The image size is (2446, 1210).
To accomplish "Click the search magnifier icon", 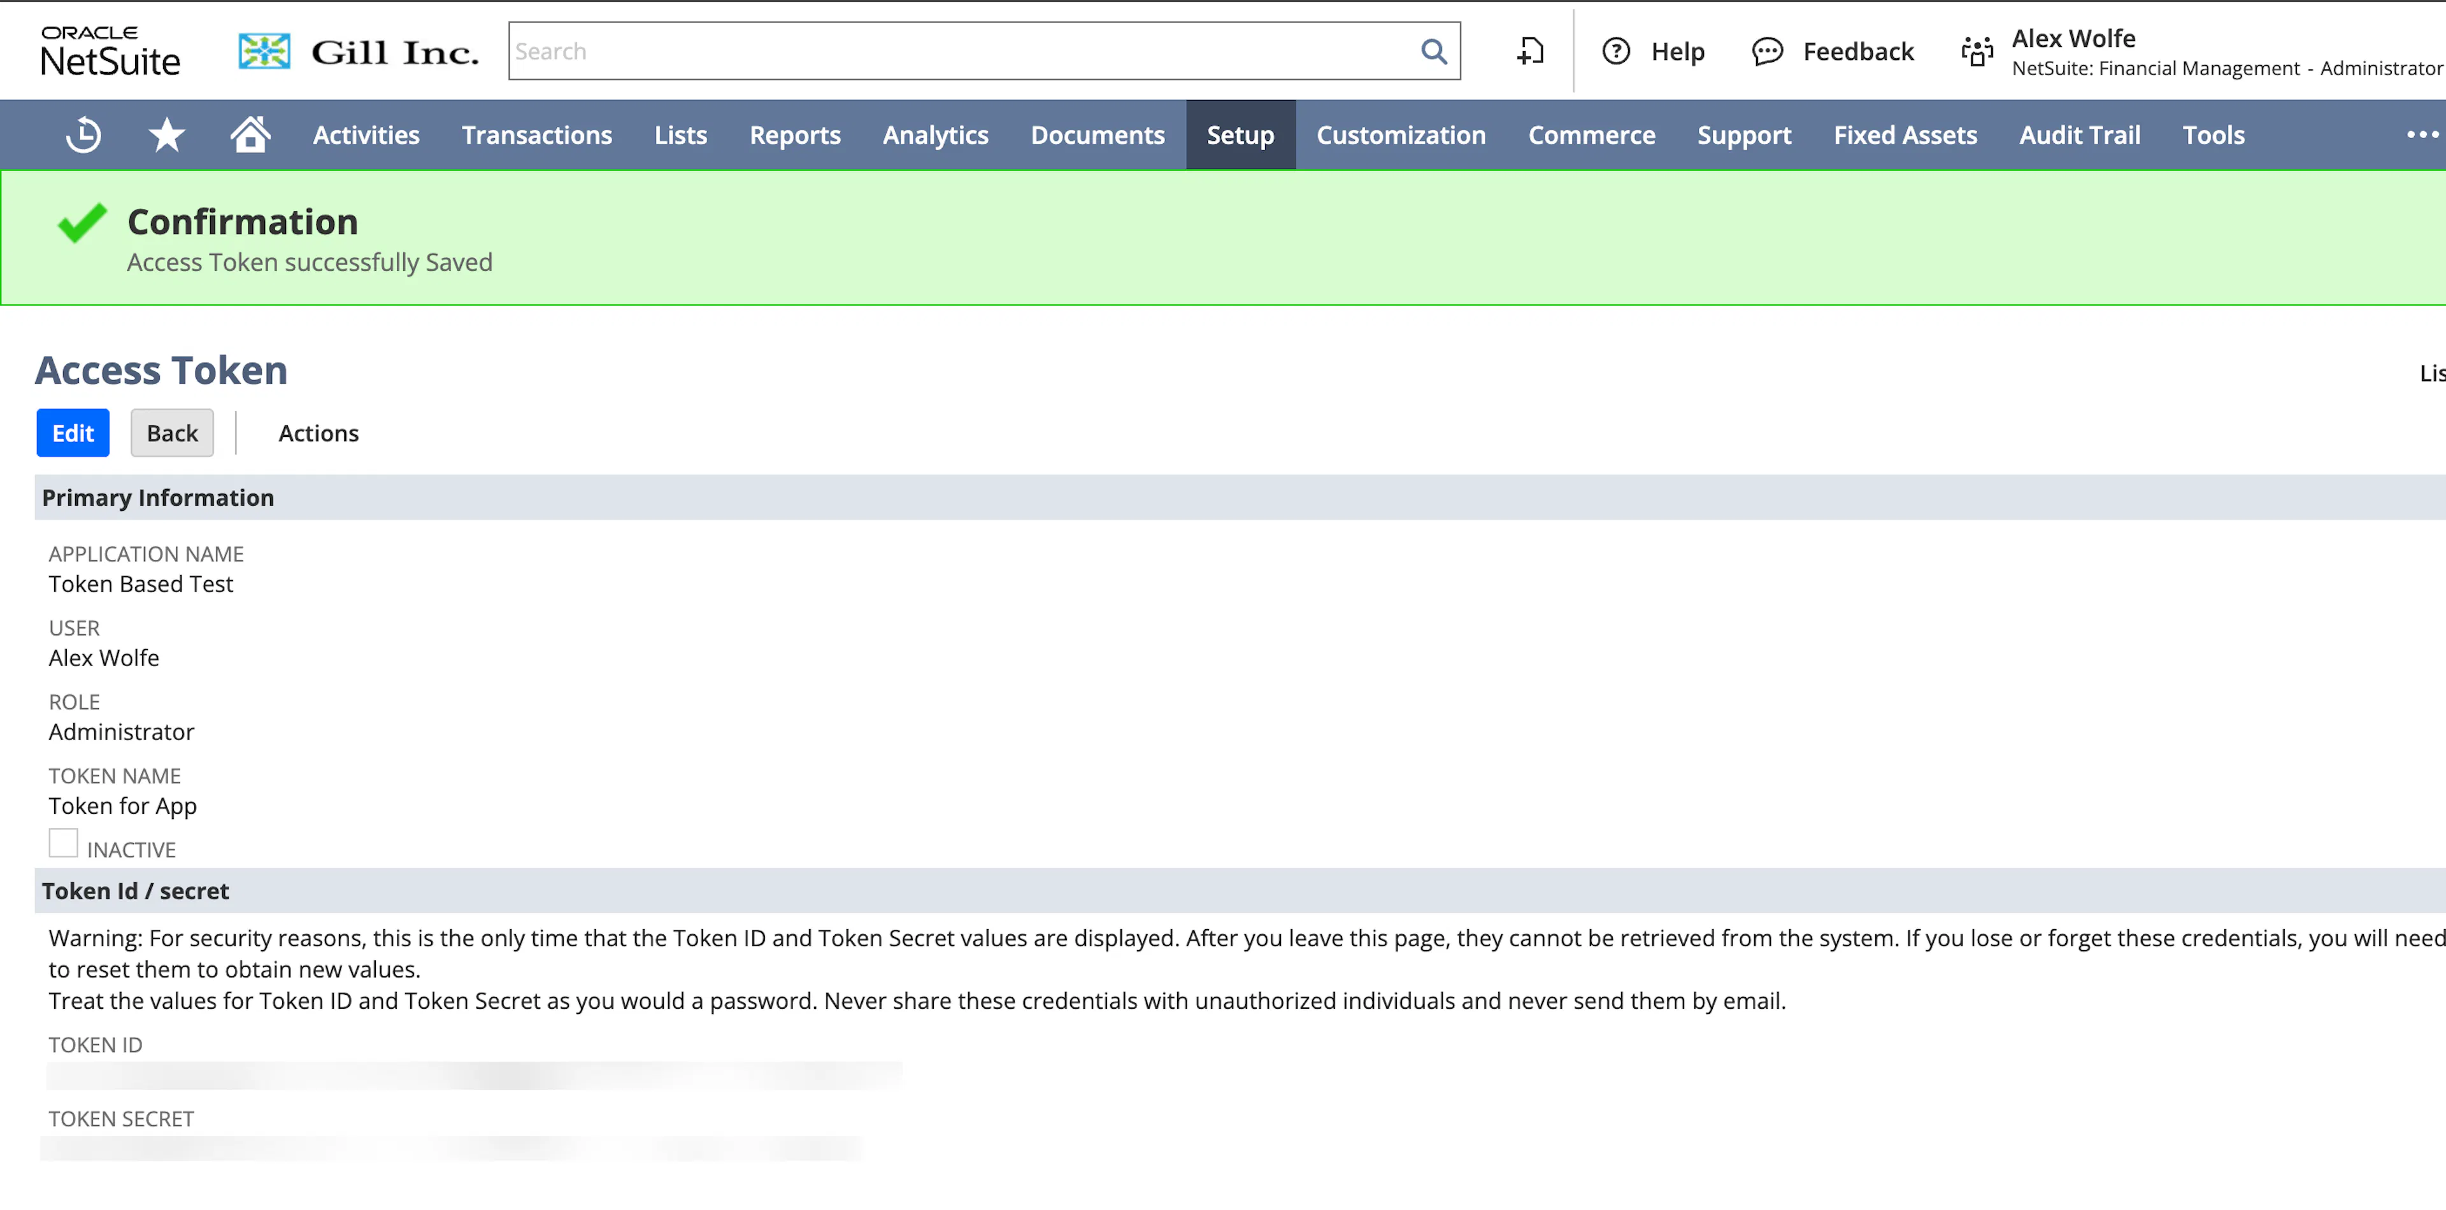I will pos(1434,51).
